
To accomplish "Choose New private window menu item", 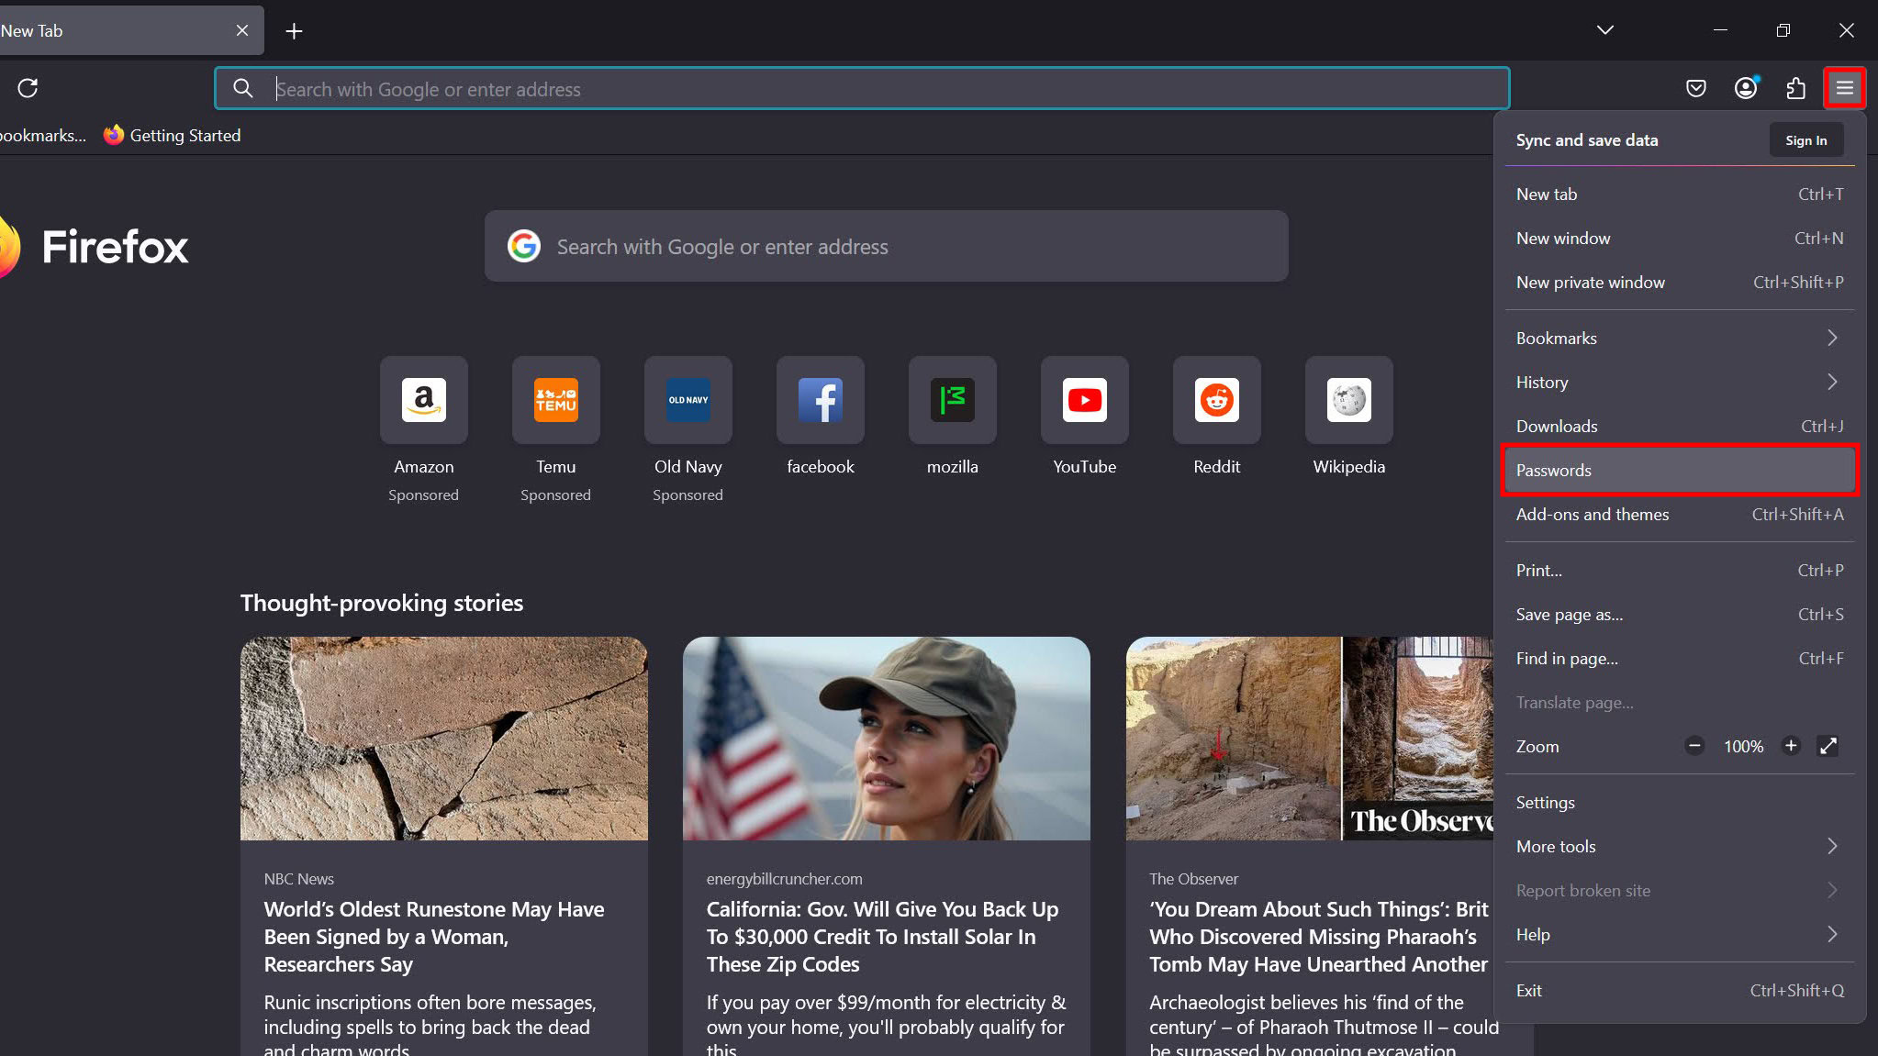I will tap(1679, 283).
